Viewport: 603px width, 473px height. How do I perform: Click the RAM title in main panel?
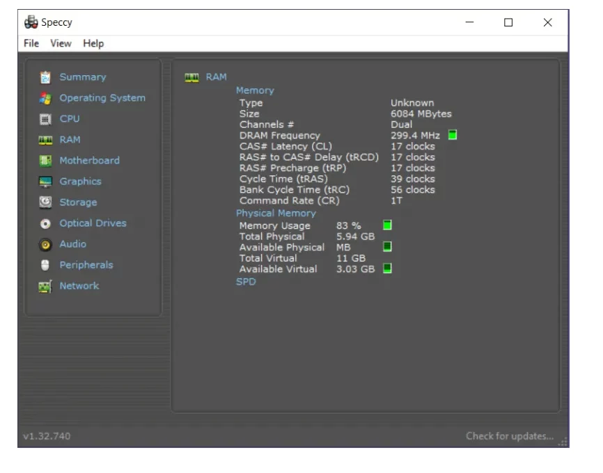coord(216,77)
